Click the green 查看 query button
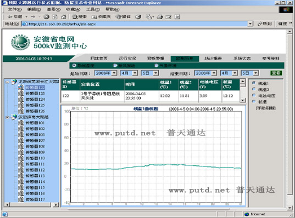295x218 pixels. click(276, 73)
